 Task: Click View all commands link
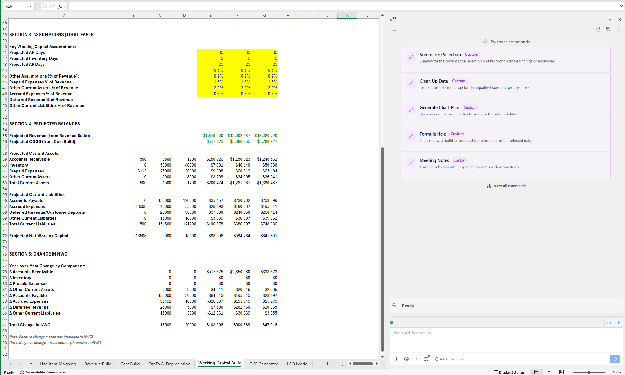[x=506, y=186]
